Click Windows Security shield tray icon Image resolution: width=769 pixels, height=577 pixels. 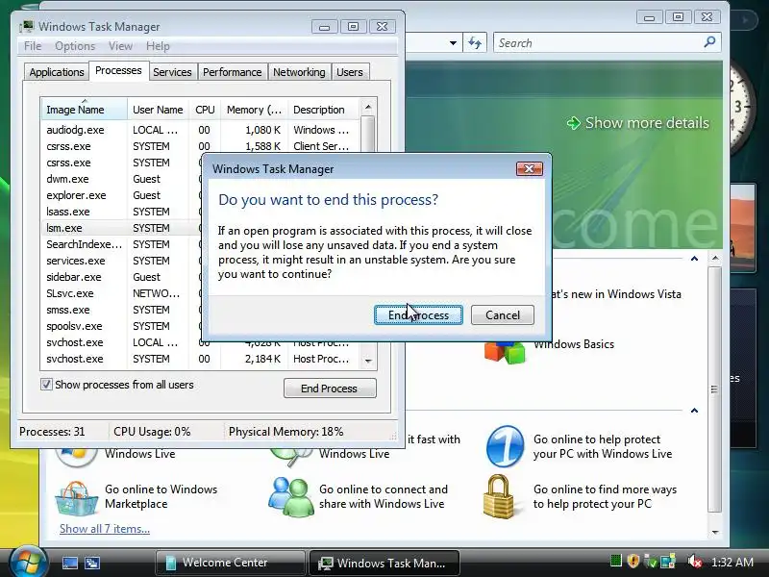(633, 561)
